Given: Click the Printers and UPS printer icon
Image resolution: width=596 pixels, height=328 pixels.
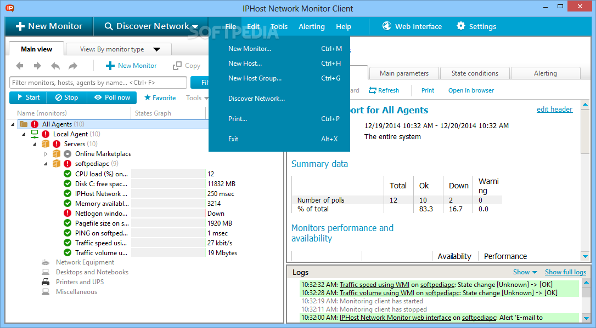Looking at the screenshot, I should pos(46,282).
